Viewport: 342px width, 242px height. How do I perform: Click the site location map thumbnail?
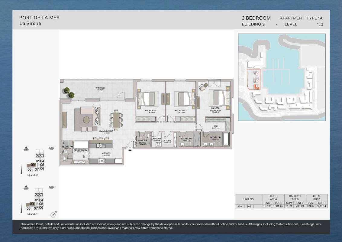coord(282,77)
